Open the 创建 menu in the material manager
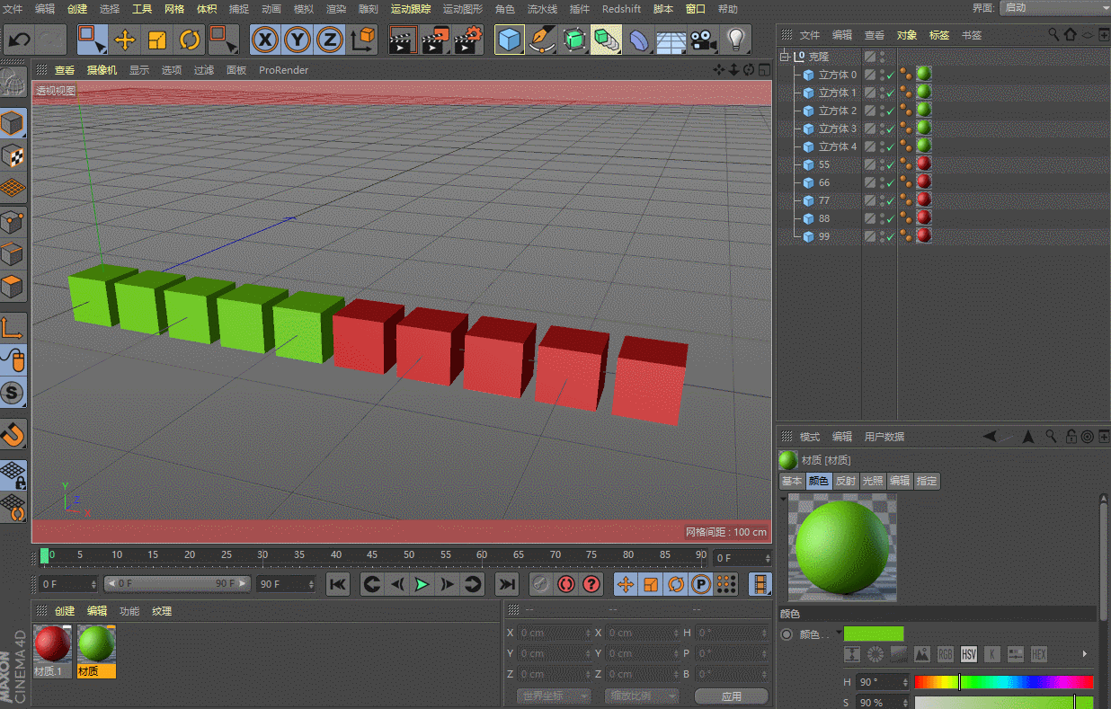1111x709 pixels. click(65, 611)
